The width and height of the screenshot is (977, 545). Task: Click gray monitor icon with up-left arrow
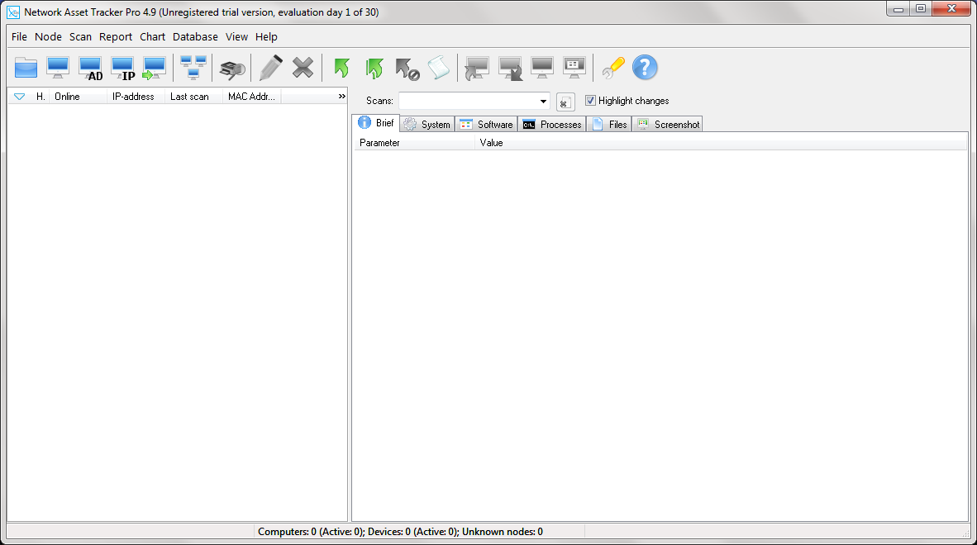point(477,68)
